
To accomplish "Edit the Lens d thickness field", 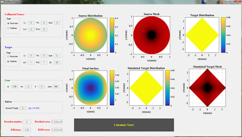I will pyautogui.click(x=42, y=87).
